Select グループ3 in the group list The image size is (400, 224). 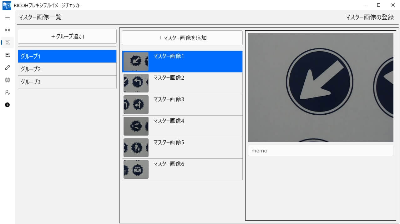(67, 82)
